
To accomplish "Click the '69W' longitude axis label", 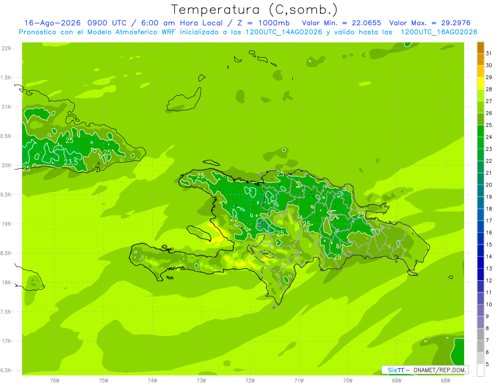I will tap(397, 380).
